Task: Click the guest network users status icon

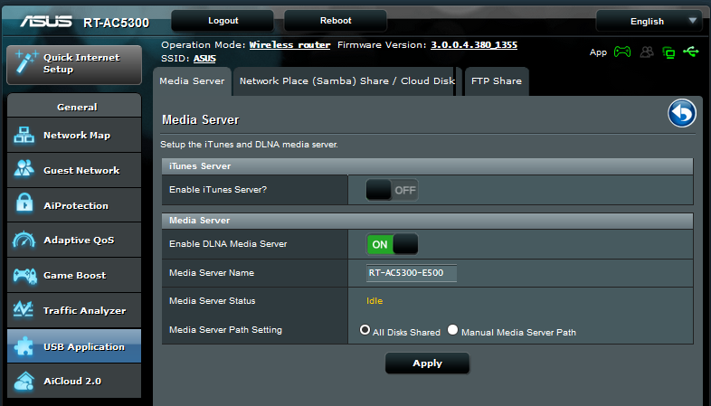Action: pyautogui.click(x=647, y=52)
